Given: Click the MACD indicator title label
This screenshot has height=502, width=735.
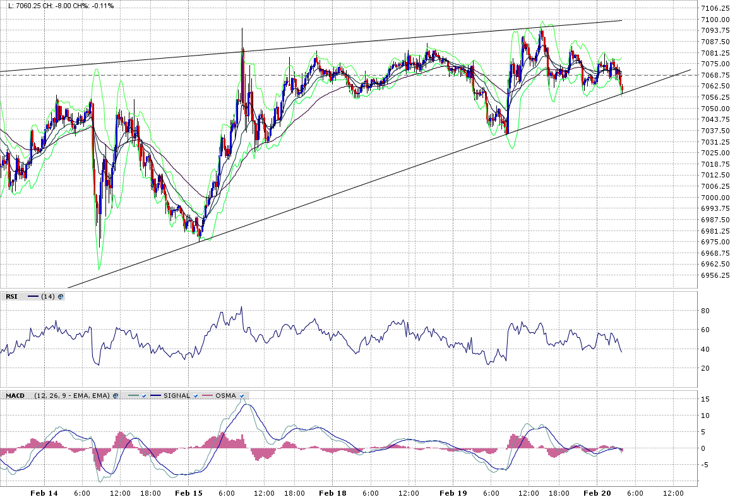Looking at the screenshot, I should pyautogui.click(x=15, y=396).
